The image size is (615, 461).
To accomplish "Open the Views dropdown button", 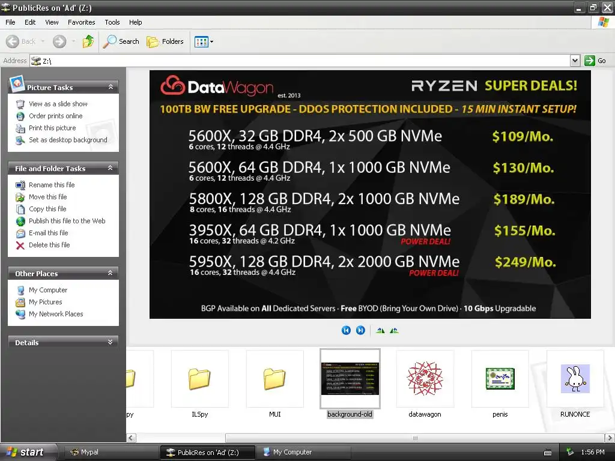I will tap(204, 41).
